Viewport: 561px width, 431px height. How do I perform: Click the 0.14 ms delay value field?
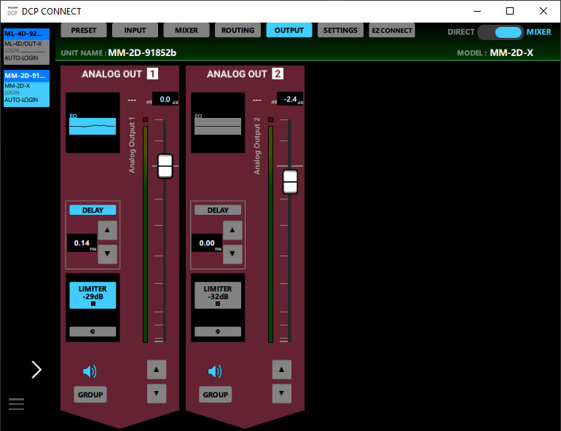coord(82,243)
